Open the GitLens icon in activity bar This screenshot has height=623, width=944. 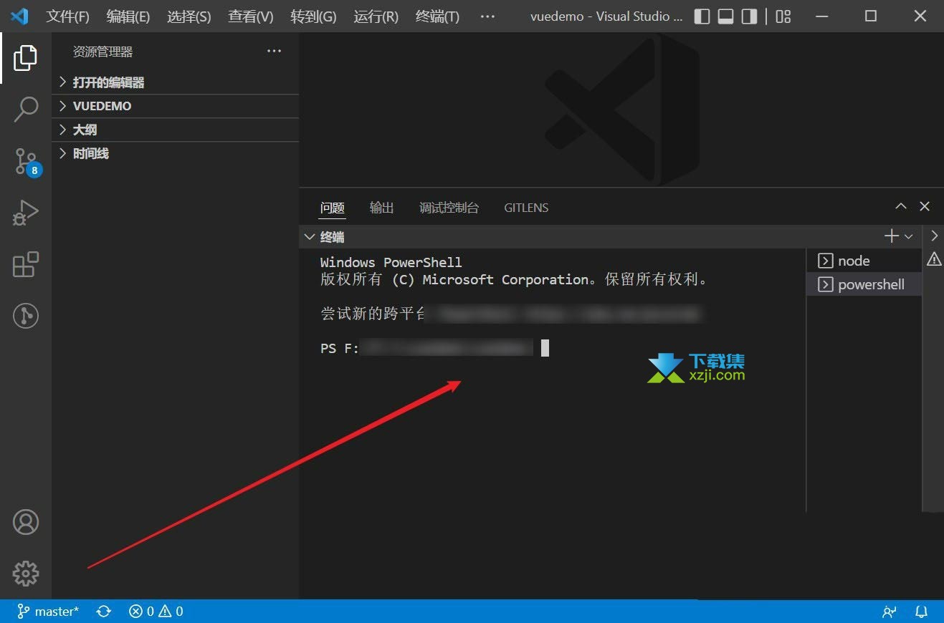(x=26, y=316)
